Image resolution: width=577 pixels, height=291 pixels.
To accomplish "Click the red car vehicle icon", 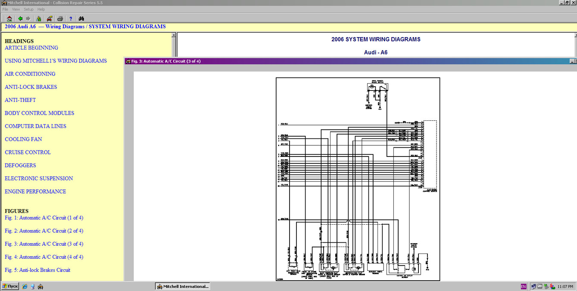I will coord(50,19).
